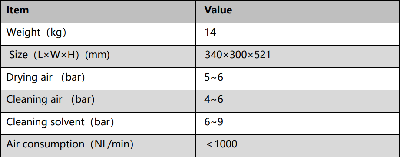Click the <1000 air consumption value
This screenshot has height=157, width=400.
pos(221,144)
